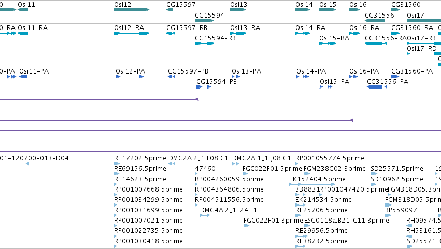Screen dimensions: 441x249
Task: Select the CG15594-PB protein feature
Action: pyautogui.click(x=204, y=87)
